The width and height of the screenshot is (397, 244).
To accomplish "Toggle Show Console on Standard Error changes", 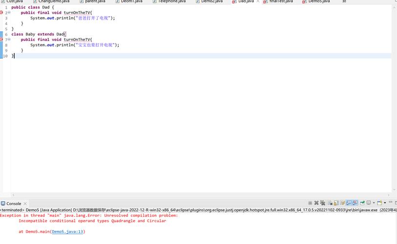I will click(355, 203).
